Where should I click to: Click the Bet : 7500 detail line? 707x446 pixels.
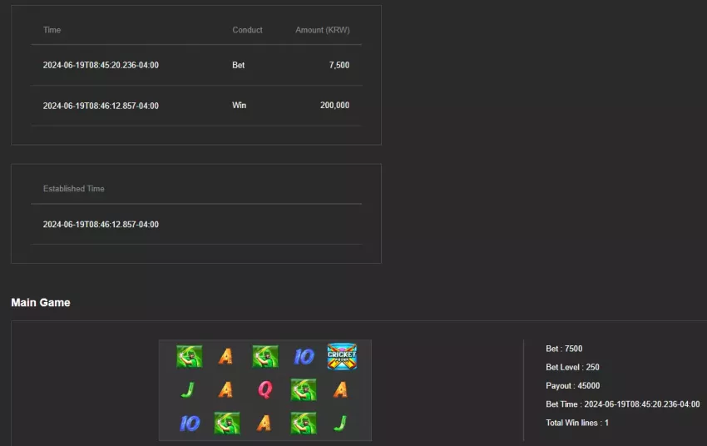[x=564, y=349]
